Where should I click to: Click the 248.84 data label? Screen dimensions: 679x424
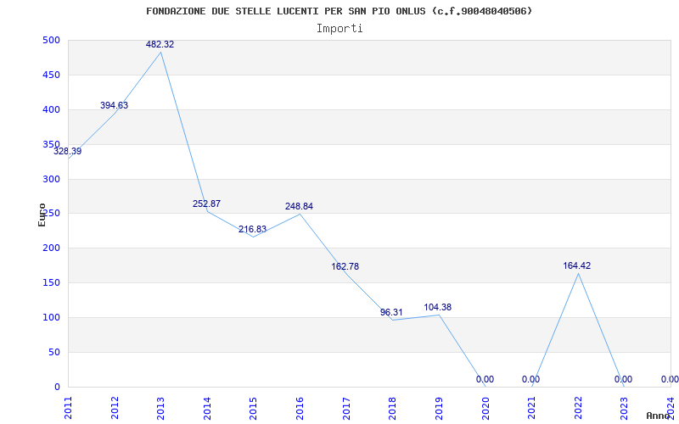(x=299, y=206)
